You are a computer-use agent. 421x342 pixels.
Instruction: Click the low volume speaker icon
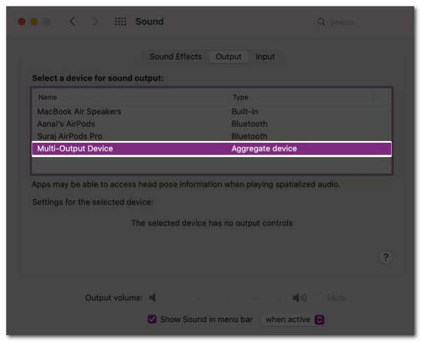click(152, 298)
